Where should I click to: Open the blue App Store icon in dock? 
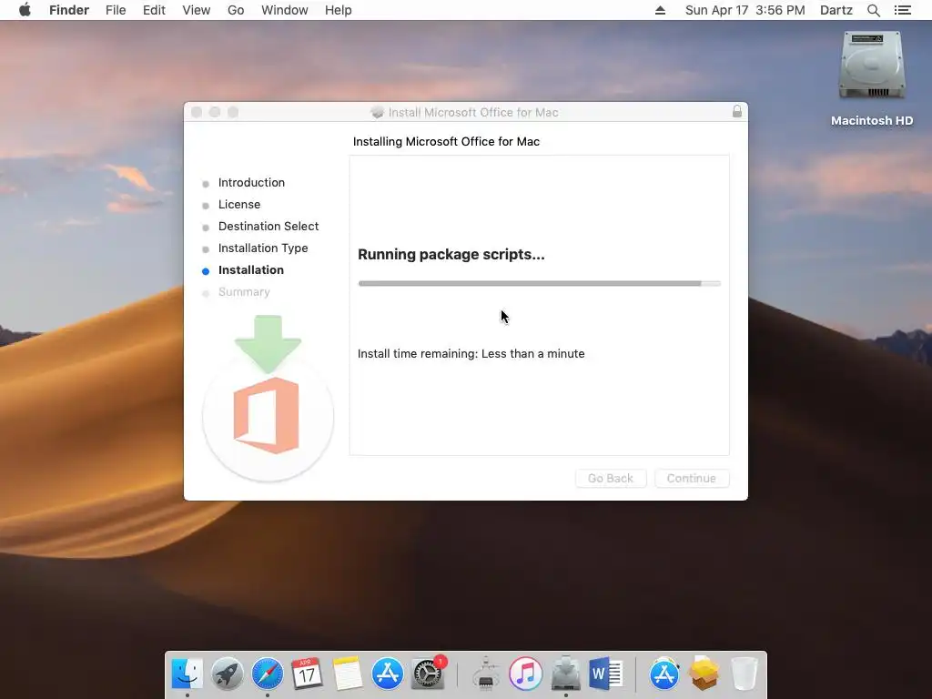(388, 674)
